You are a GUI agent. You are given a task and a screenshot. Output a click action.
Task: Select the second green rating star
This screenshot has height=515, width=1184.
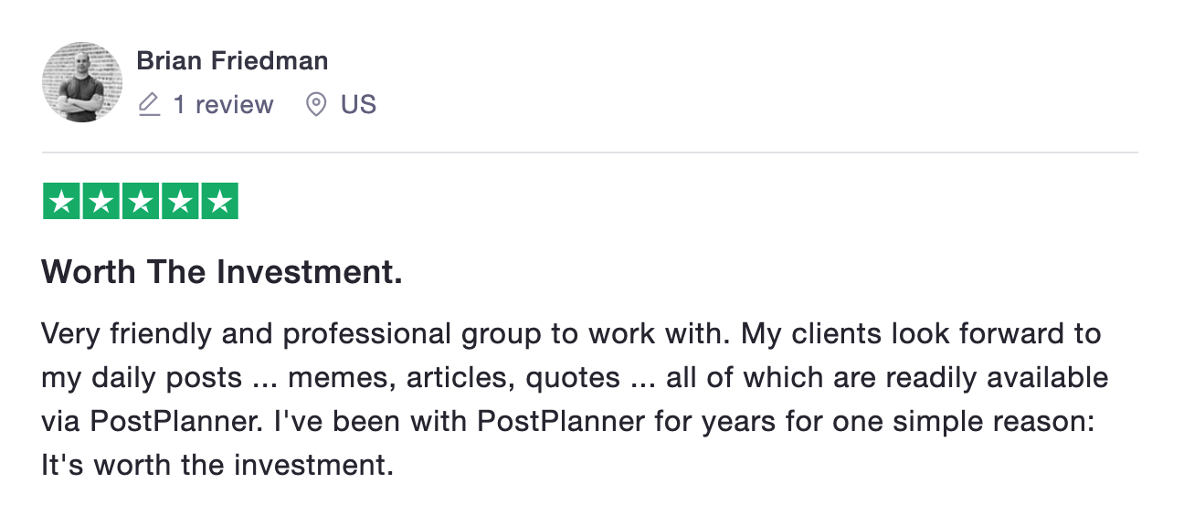click(101, 202)
